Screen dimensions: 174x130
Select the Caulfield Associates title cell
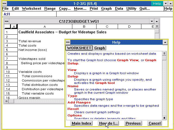45,32
